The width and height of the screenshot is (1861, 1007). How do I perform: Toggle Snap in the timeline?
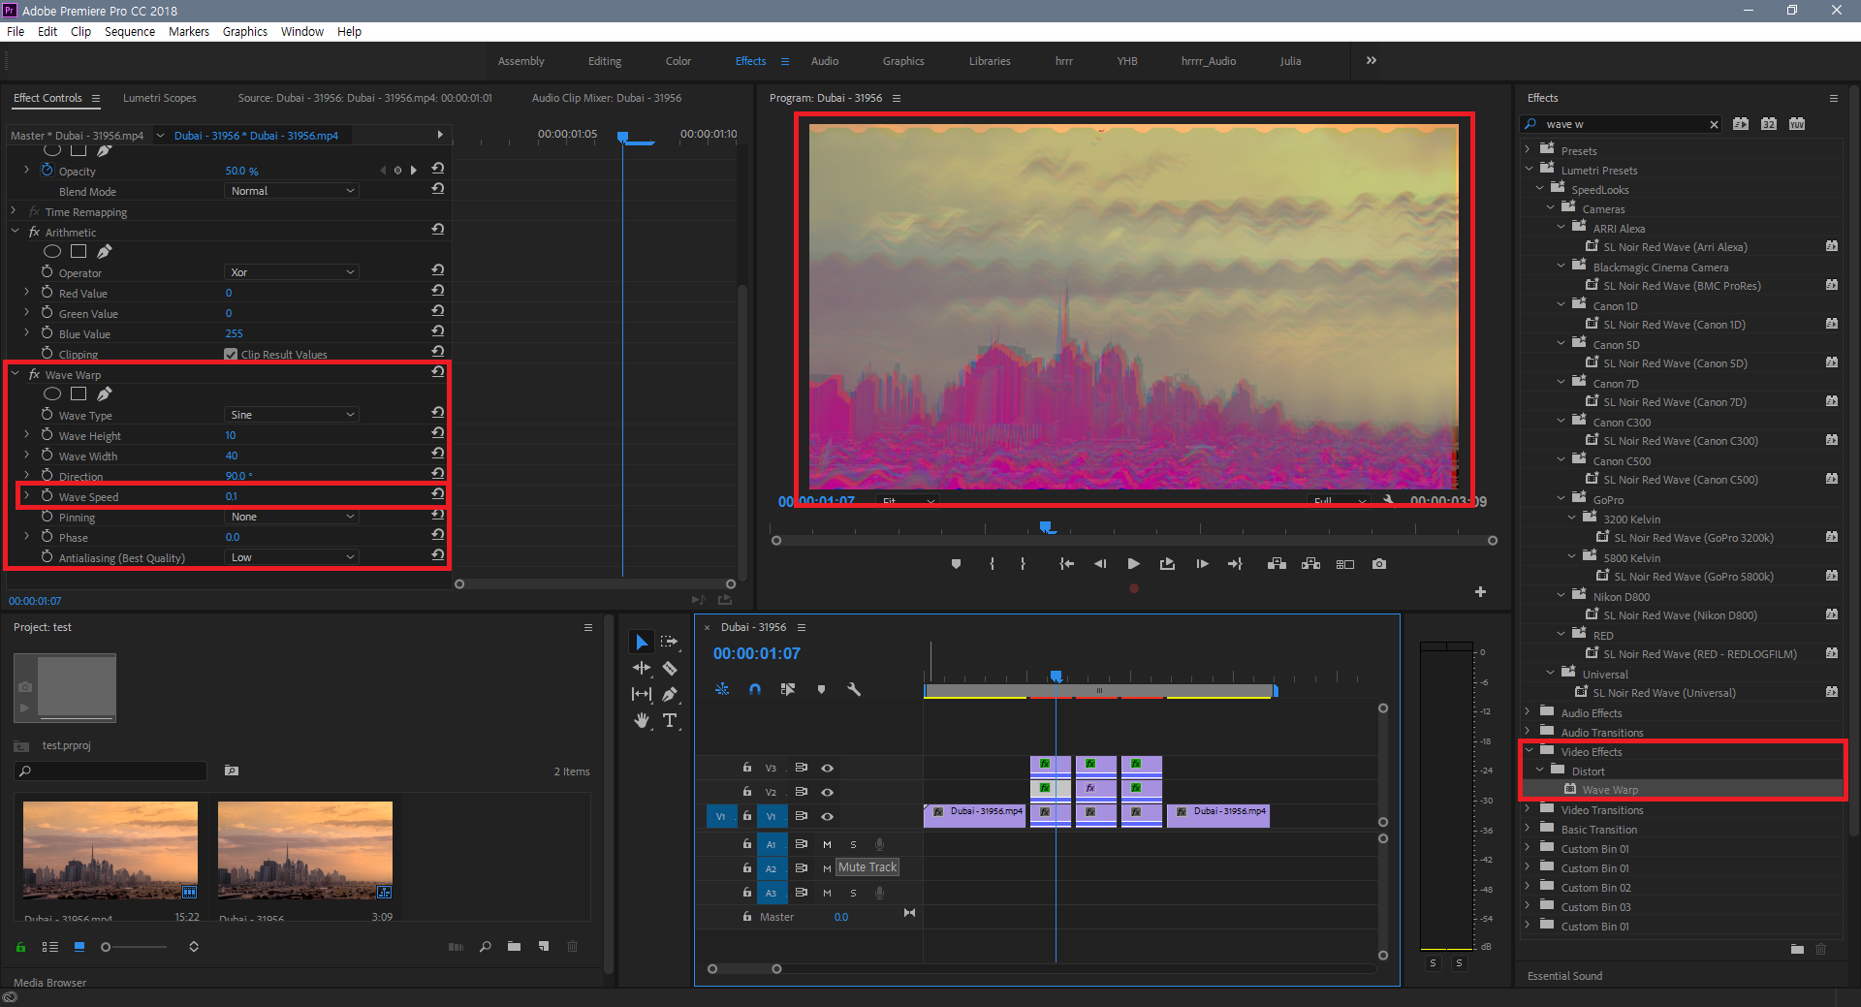(x=754, y=689)
